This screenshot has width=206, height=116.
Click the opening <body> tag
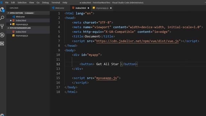[x=70, y=50]
